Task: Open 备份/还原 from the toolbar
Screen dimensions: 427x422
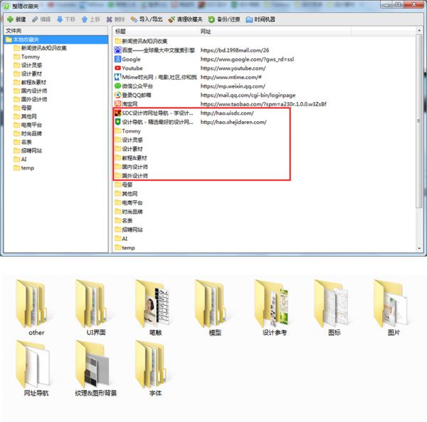Action: point(225,19)
